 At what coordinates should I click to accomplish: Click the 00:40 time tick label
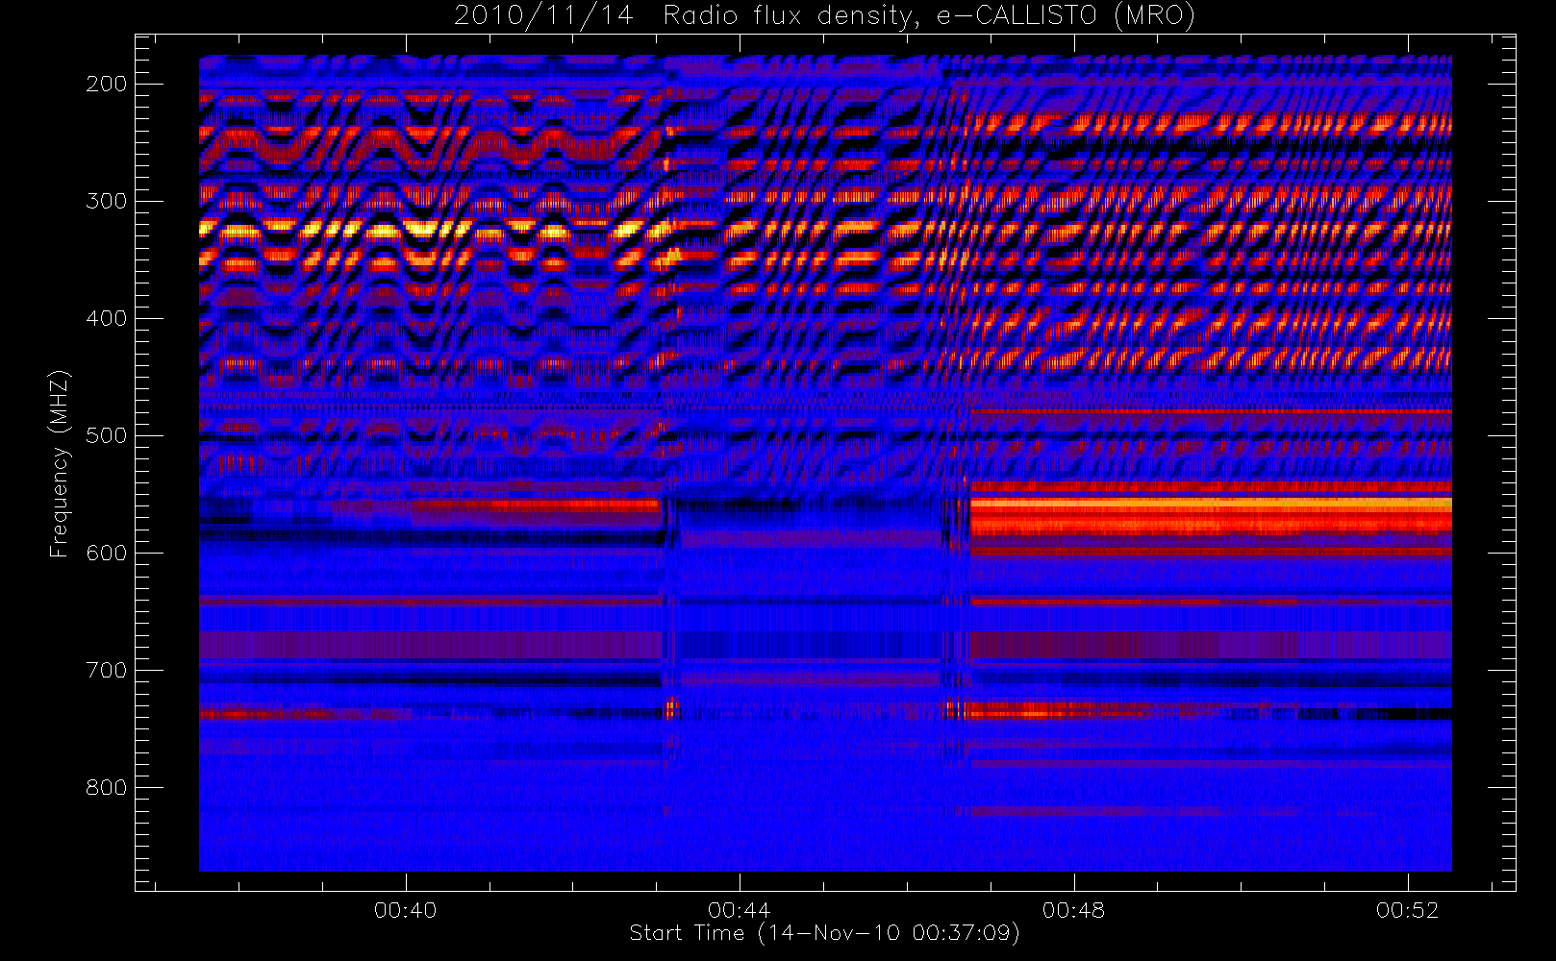coord(406,910)
